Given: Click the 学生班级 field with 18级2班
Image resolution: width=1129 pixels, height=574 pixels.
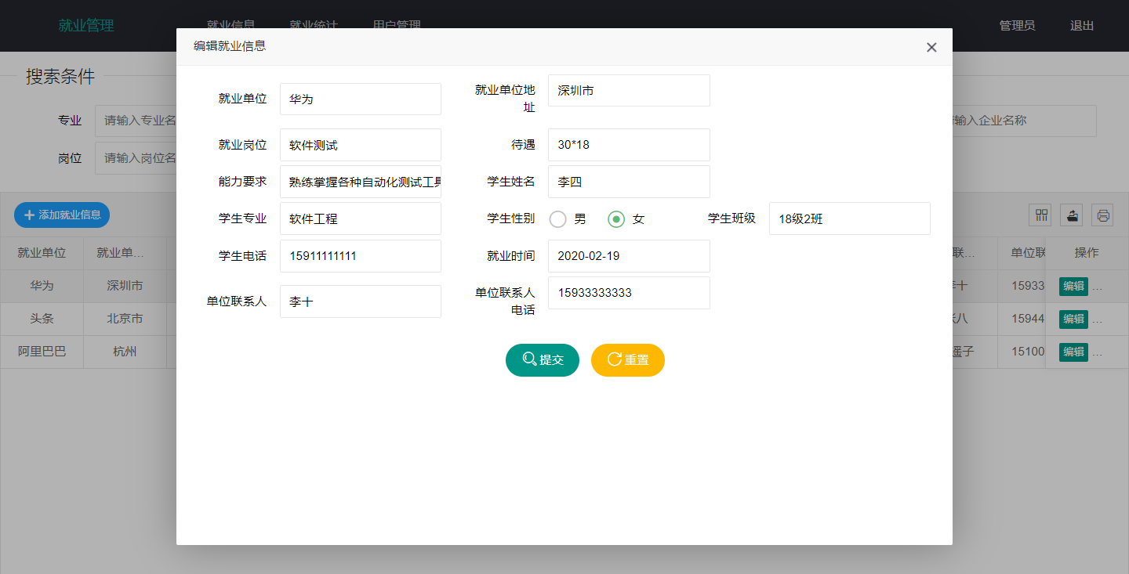Looking at the screenshot, I should click(849, 219).
